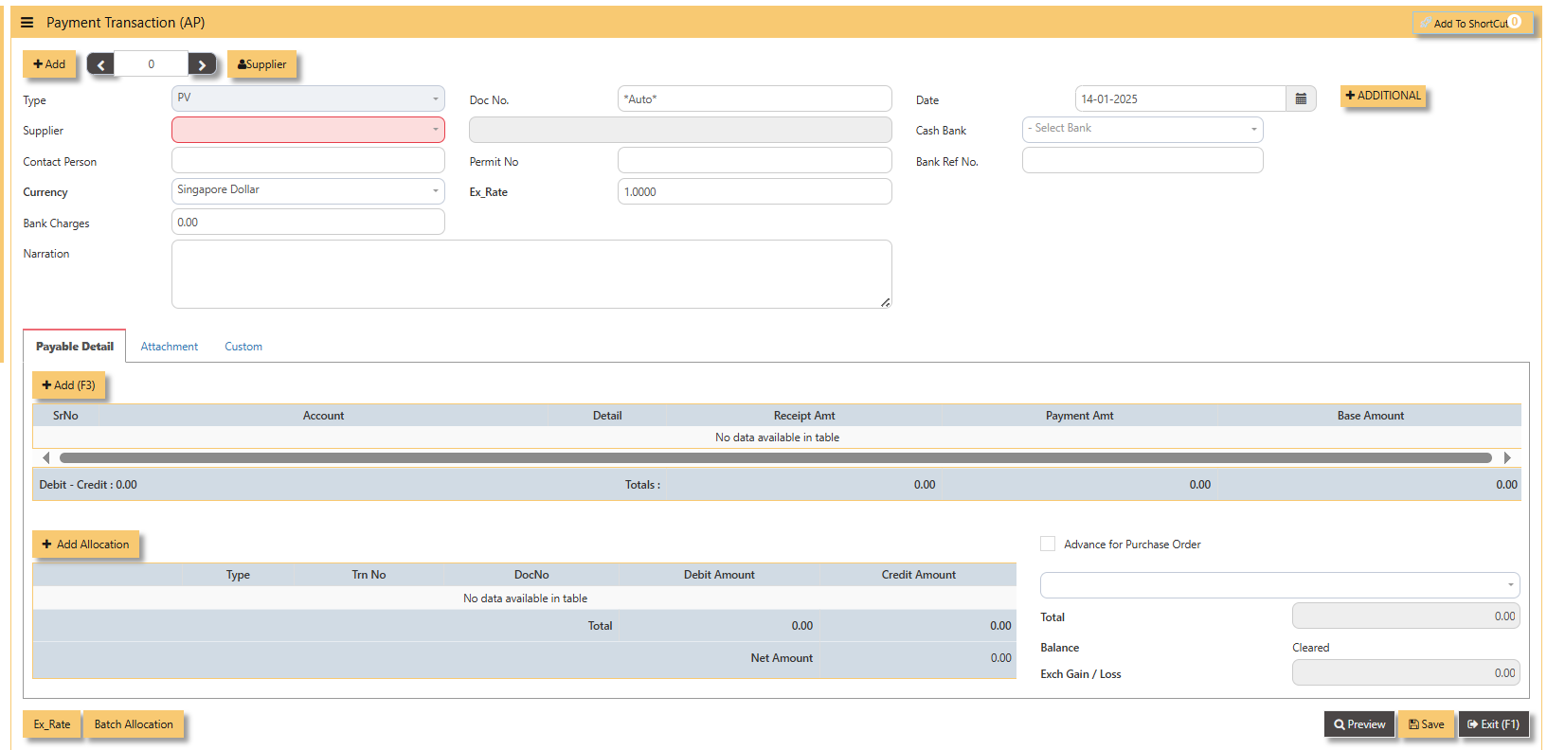Open the Select Bank dropdown
The height and width of the screenshot is (750, 1547).
[x=1142, y=129]
